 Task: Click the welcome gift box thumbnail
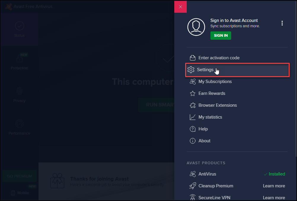(57, 180)
